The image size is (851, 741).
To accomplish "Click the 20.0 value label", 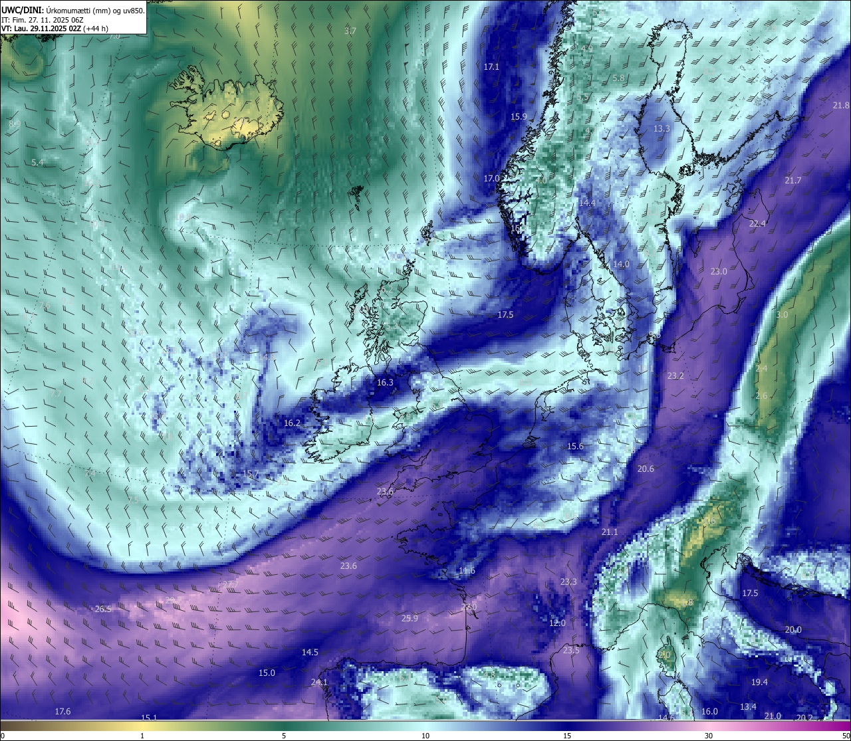I will pyautogui.click(x=793, y=630).
